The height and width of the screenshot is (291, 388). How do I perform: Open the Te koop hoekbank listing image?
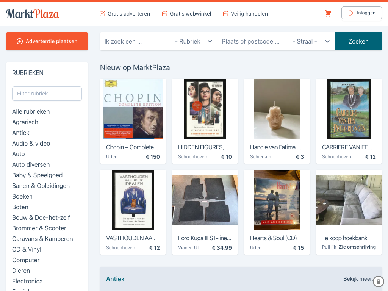[349, 200]
